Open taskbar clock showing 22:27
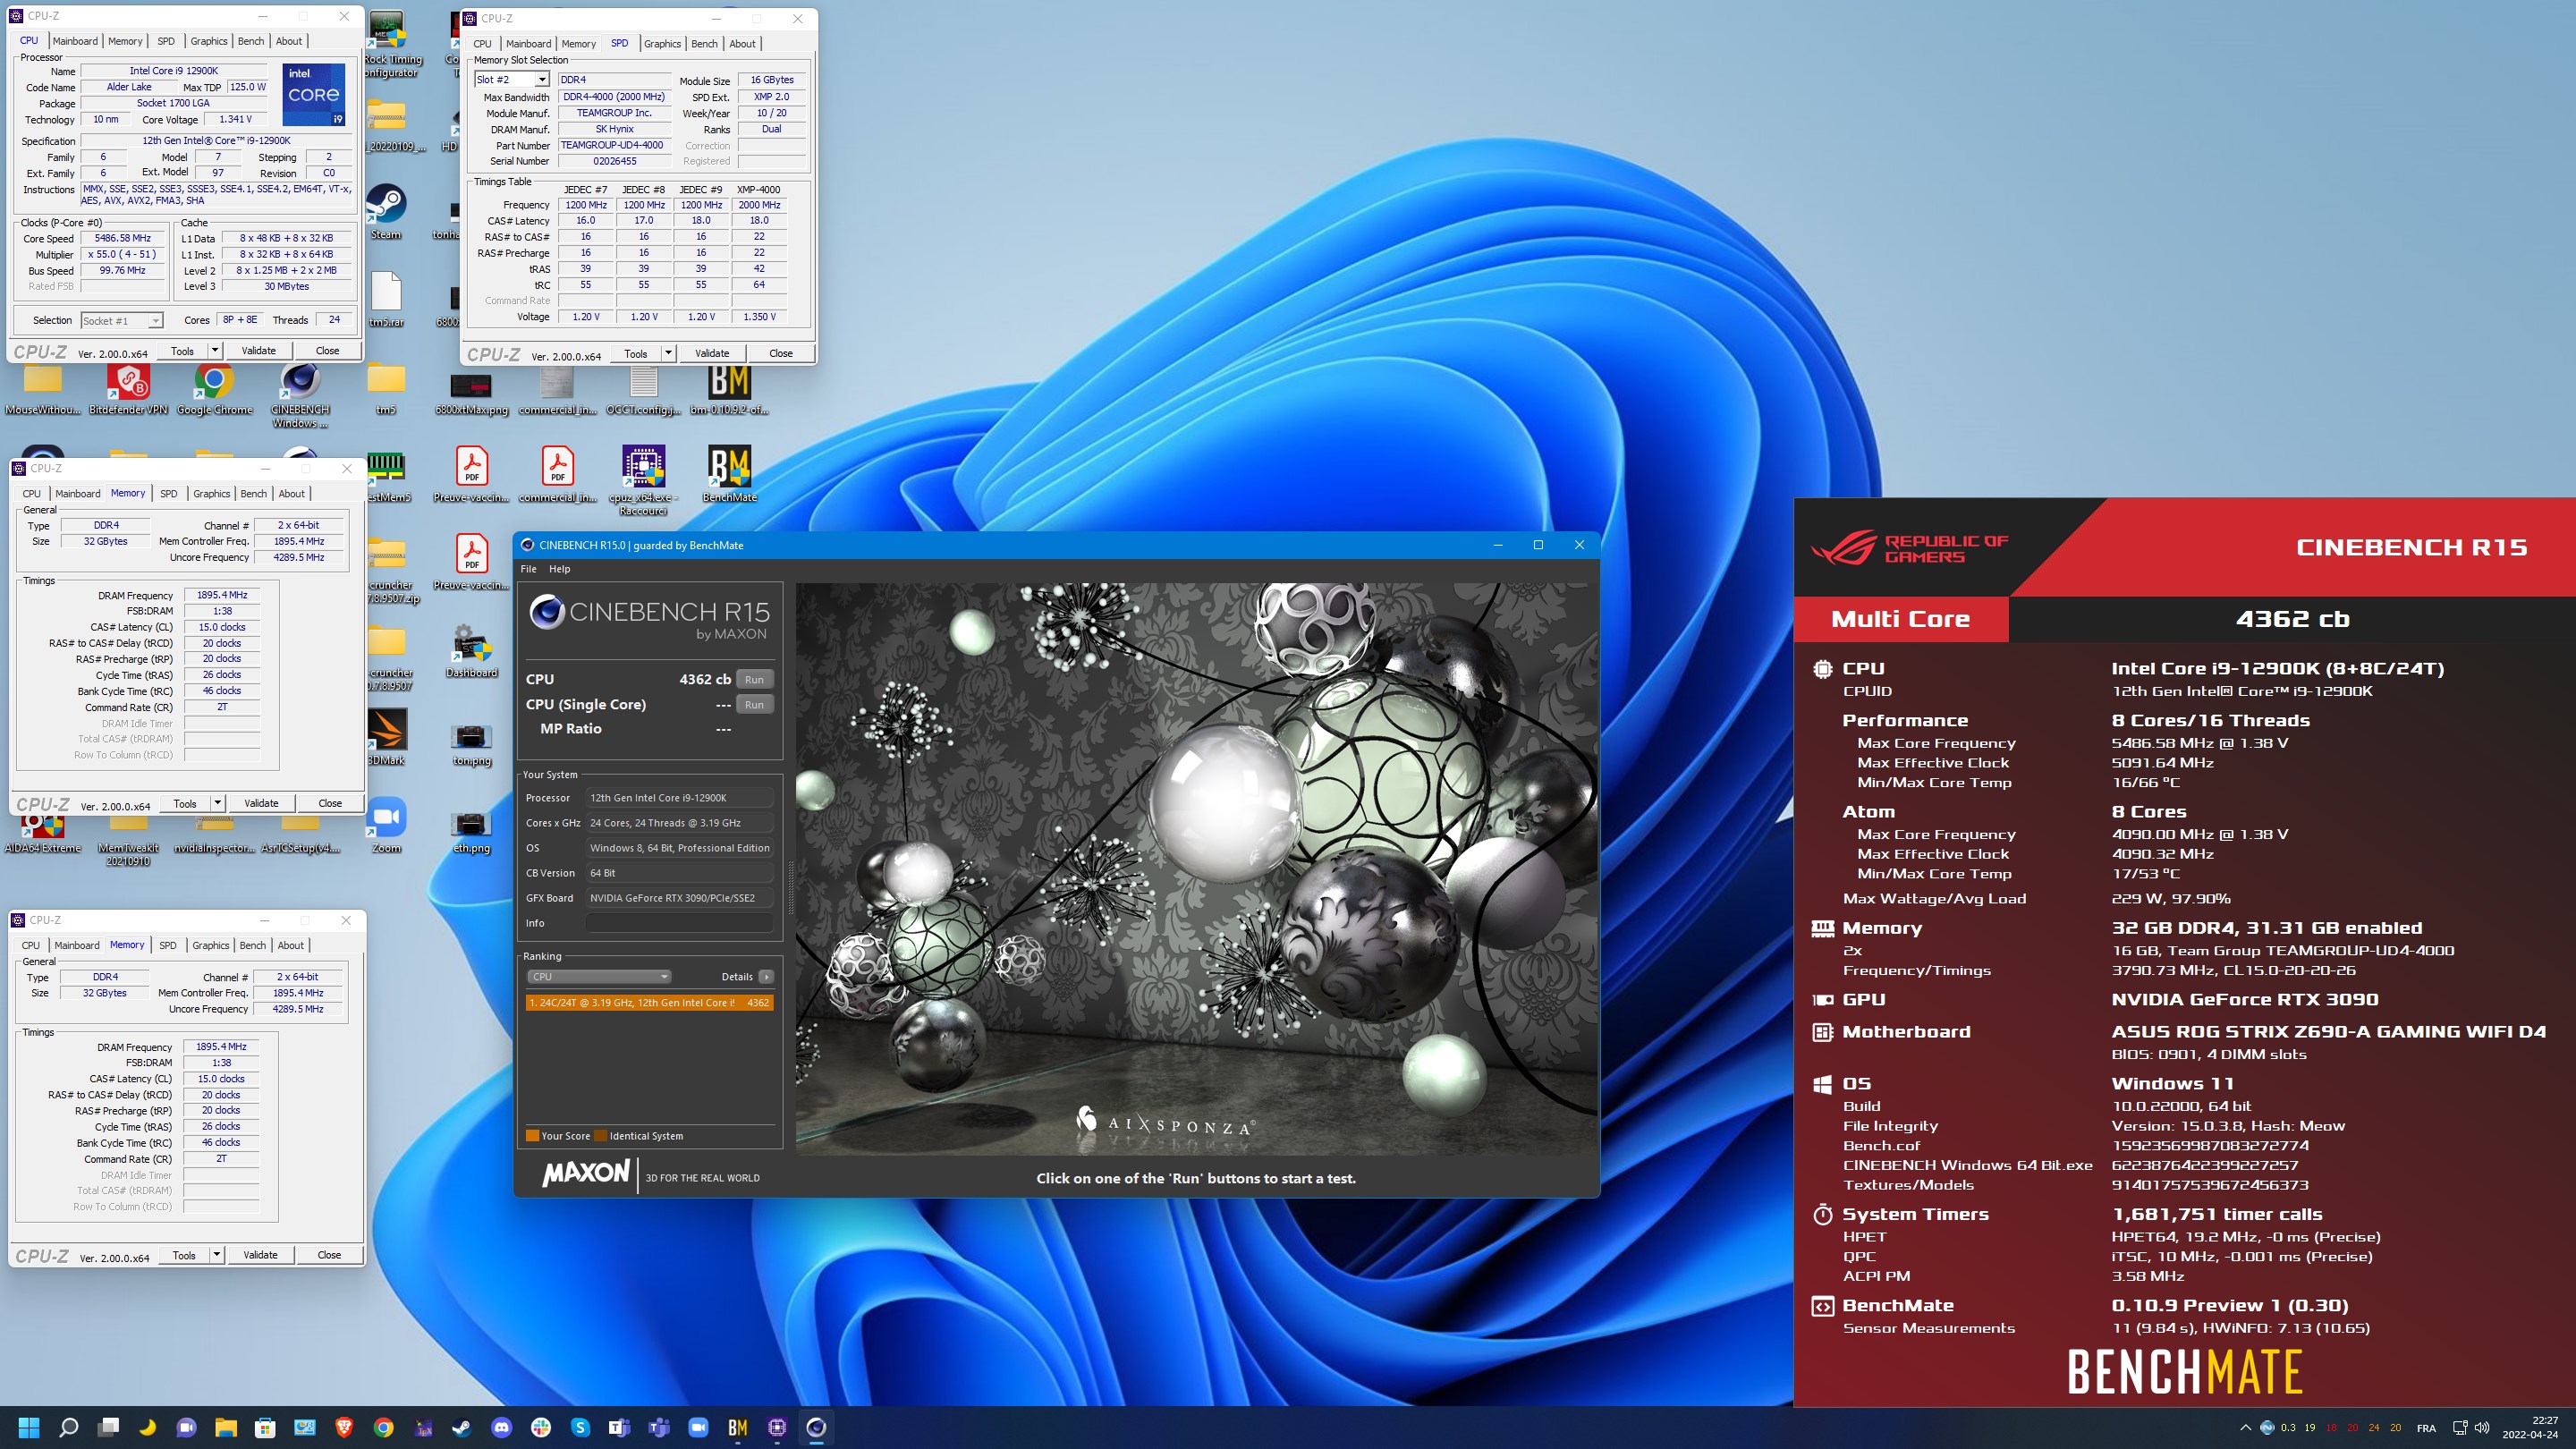2576x1449 pixels. point(2530,1427)
